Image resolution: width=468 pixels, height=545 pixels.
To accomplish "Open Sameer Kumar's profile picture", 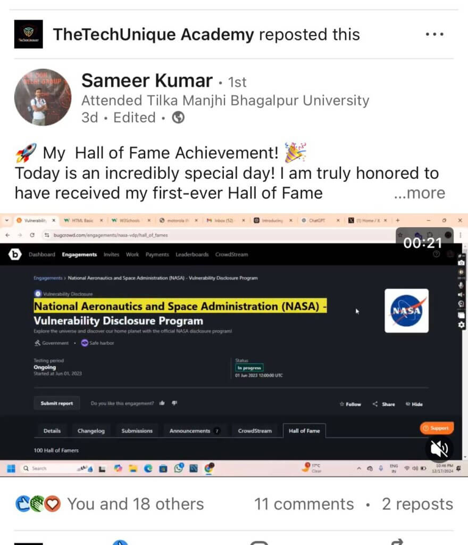I will (x=43, y=97).
